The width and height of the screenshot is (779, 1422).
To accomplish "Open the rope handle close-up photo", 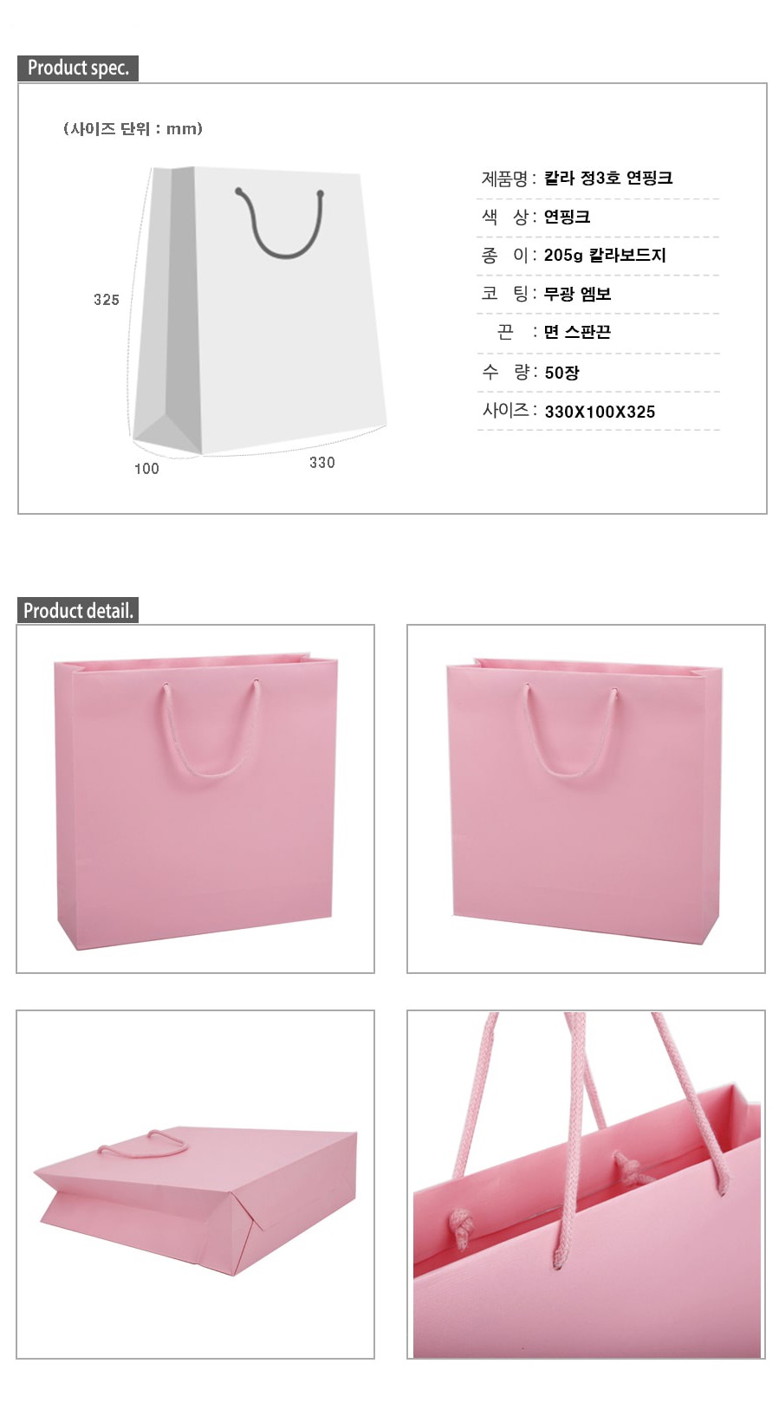I will 586,1185.
